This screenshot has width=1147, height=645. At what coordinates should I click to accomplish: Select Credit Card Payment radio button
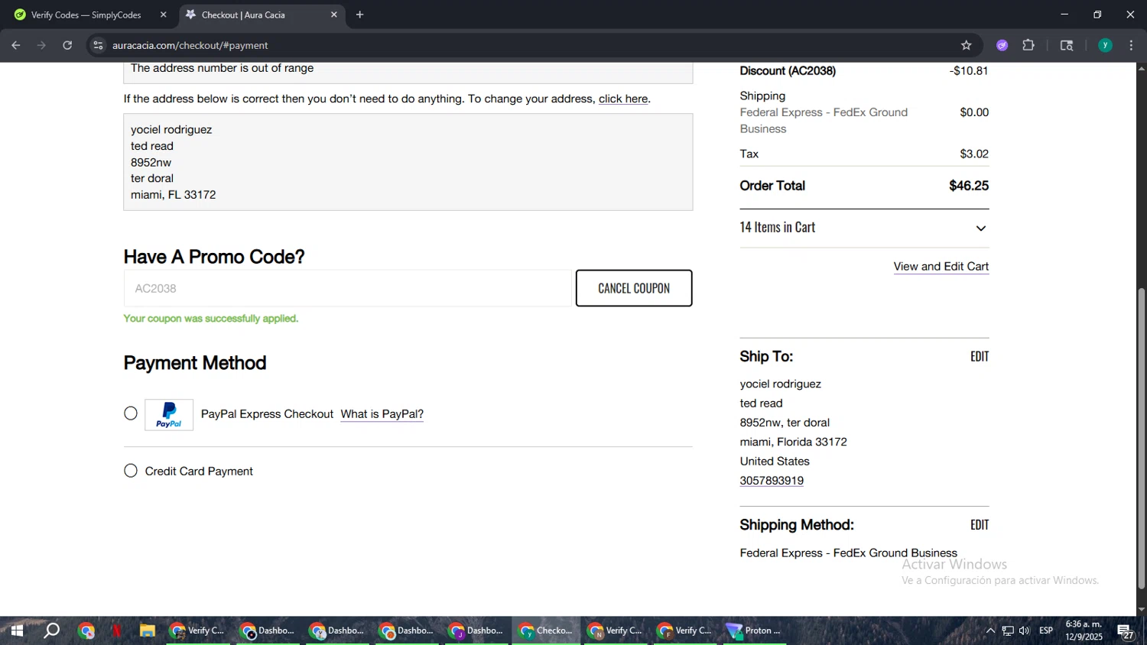131,471
